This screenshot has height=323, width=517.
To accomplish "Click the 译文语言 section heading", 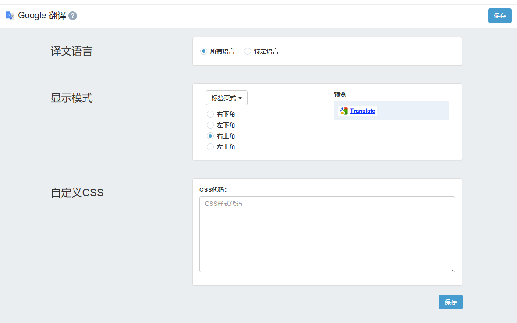I will tap(71, 52).
